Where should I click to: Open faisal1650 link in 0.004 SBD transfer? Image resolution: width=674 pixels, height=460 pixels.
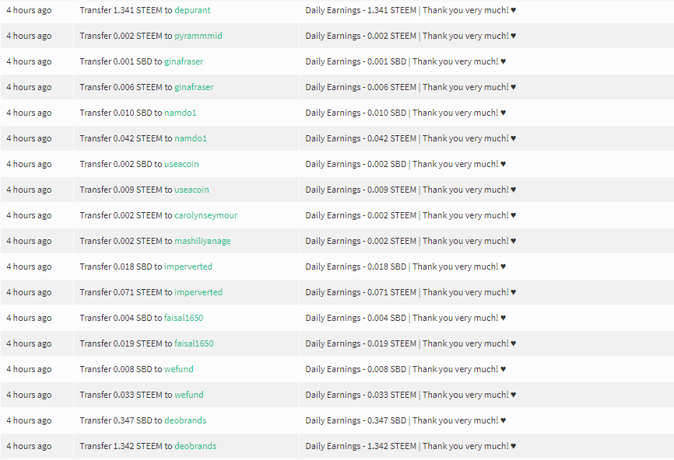click(184, 318)
